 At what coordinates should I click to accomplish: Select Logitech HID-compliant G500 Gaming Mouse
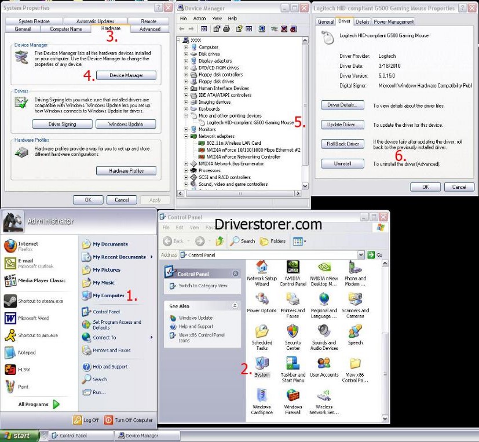(x=250, y=122)
